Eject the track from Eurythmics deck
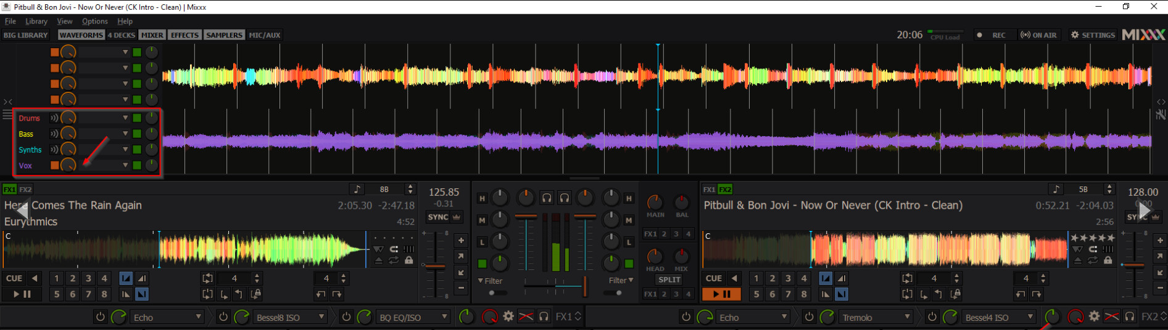Screen dimensions: 1168x330 [378, 261]
